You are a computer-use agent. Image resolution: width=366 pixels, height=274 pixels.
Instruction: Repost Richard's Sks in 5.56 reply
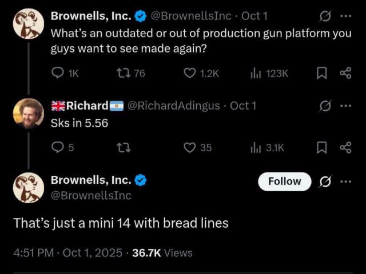point(123,147)
